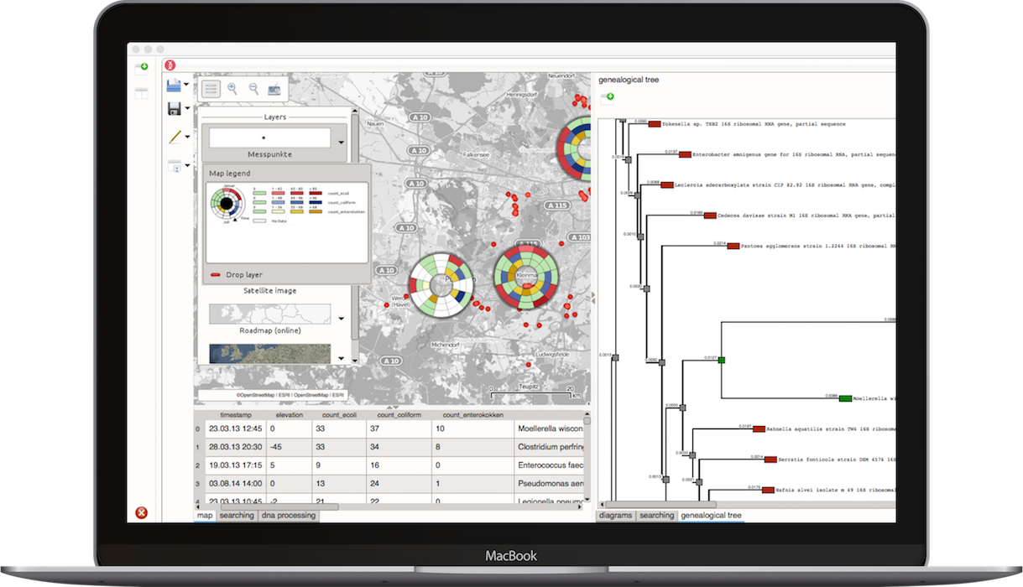Image resolution: width=1023 pixels, height=587 pixels.
Task: Click the red DNA application icon
Action: (x=170, y=65)
